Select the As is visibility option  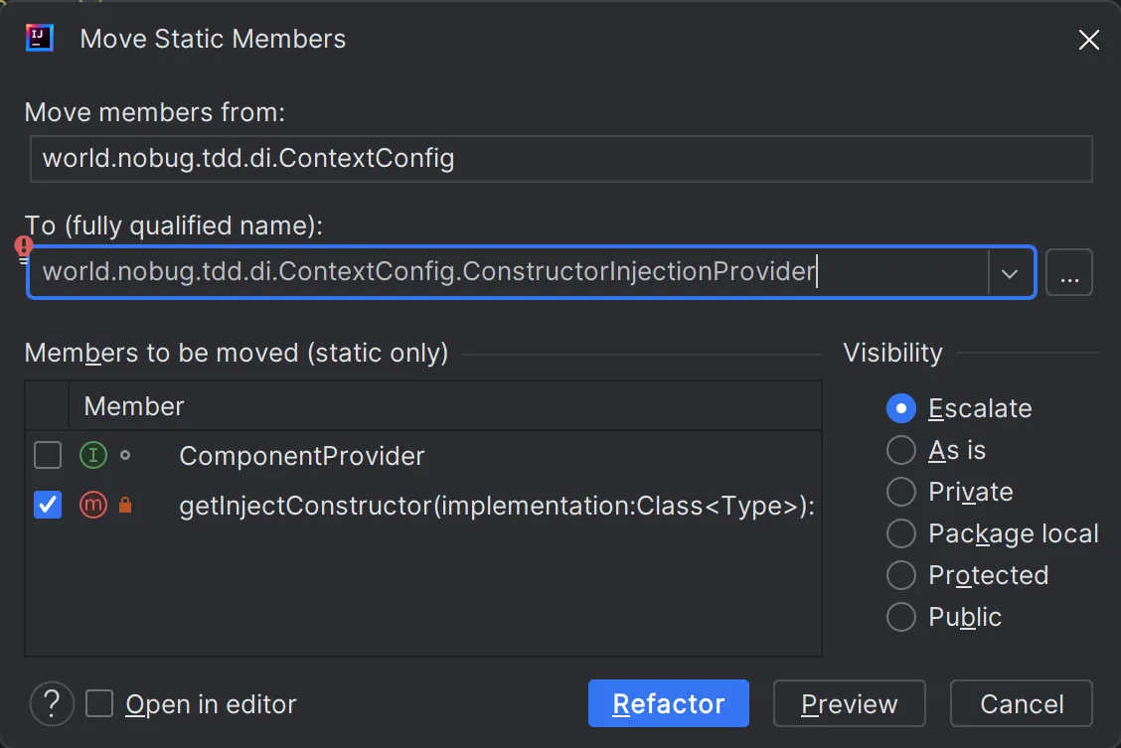900,450
